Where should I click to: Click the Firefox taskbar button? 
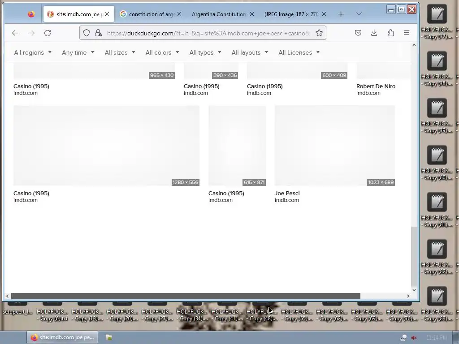(x=63, y=337)
